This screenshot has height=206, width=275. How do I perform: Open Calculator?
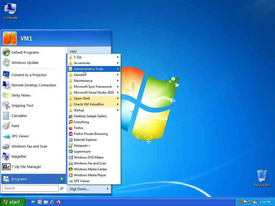coord(33,116)
